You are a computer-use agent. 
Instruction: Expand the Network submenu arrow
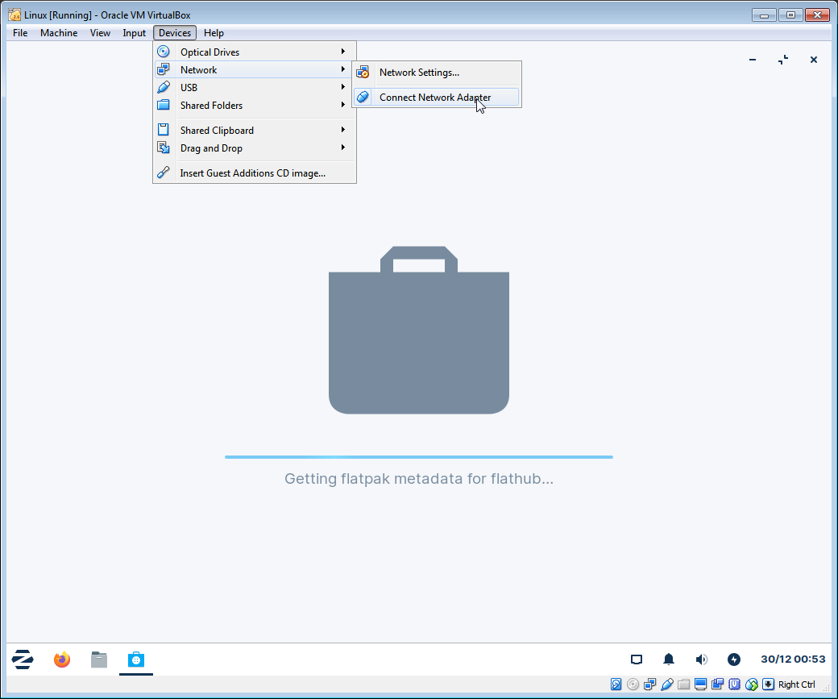(343, 69)
